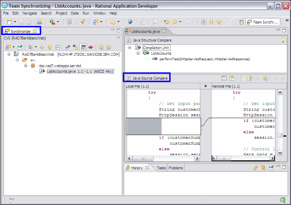Screen dimensions: 291x205
Task: Click the Pin Current Synchronization icon
Action: (20, 47)
